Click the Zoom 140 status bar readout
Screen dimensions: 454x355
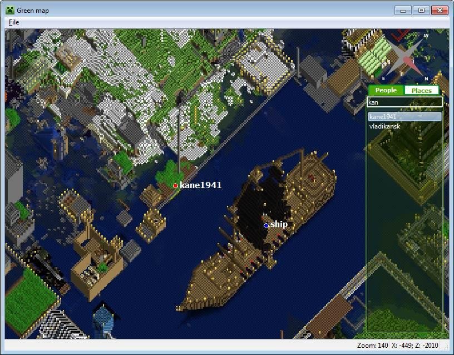pyautogui.click(x=372, y=346)
